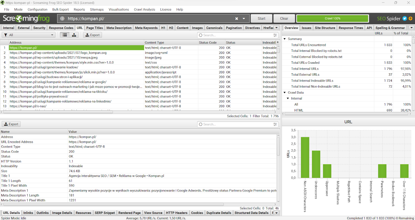Switch to the Directives tab

point(253,28)
